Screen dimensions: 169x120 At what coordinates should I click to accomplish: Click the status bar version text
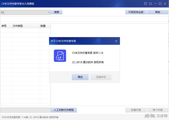30,117
